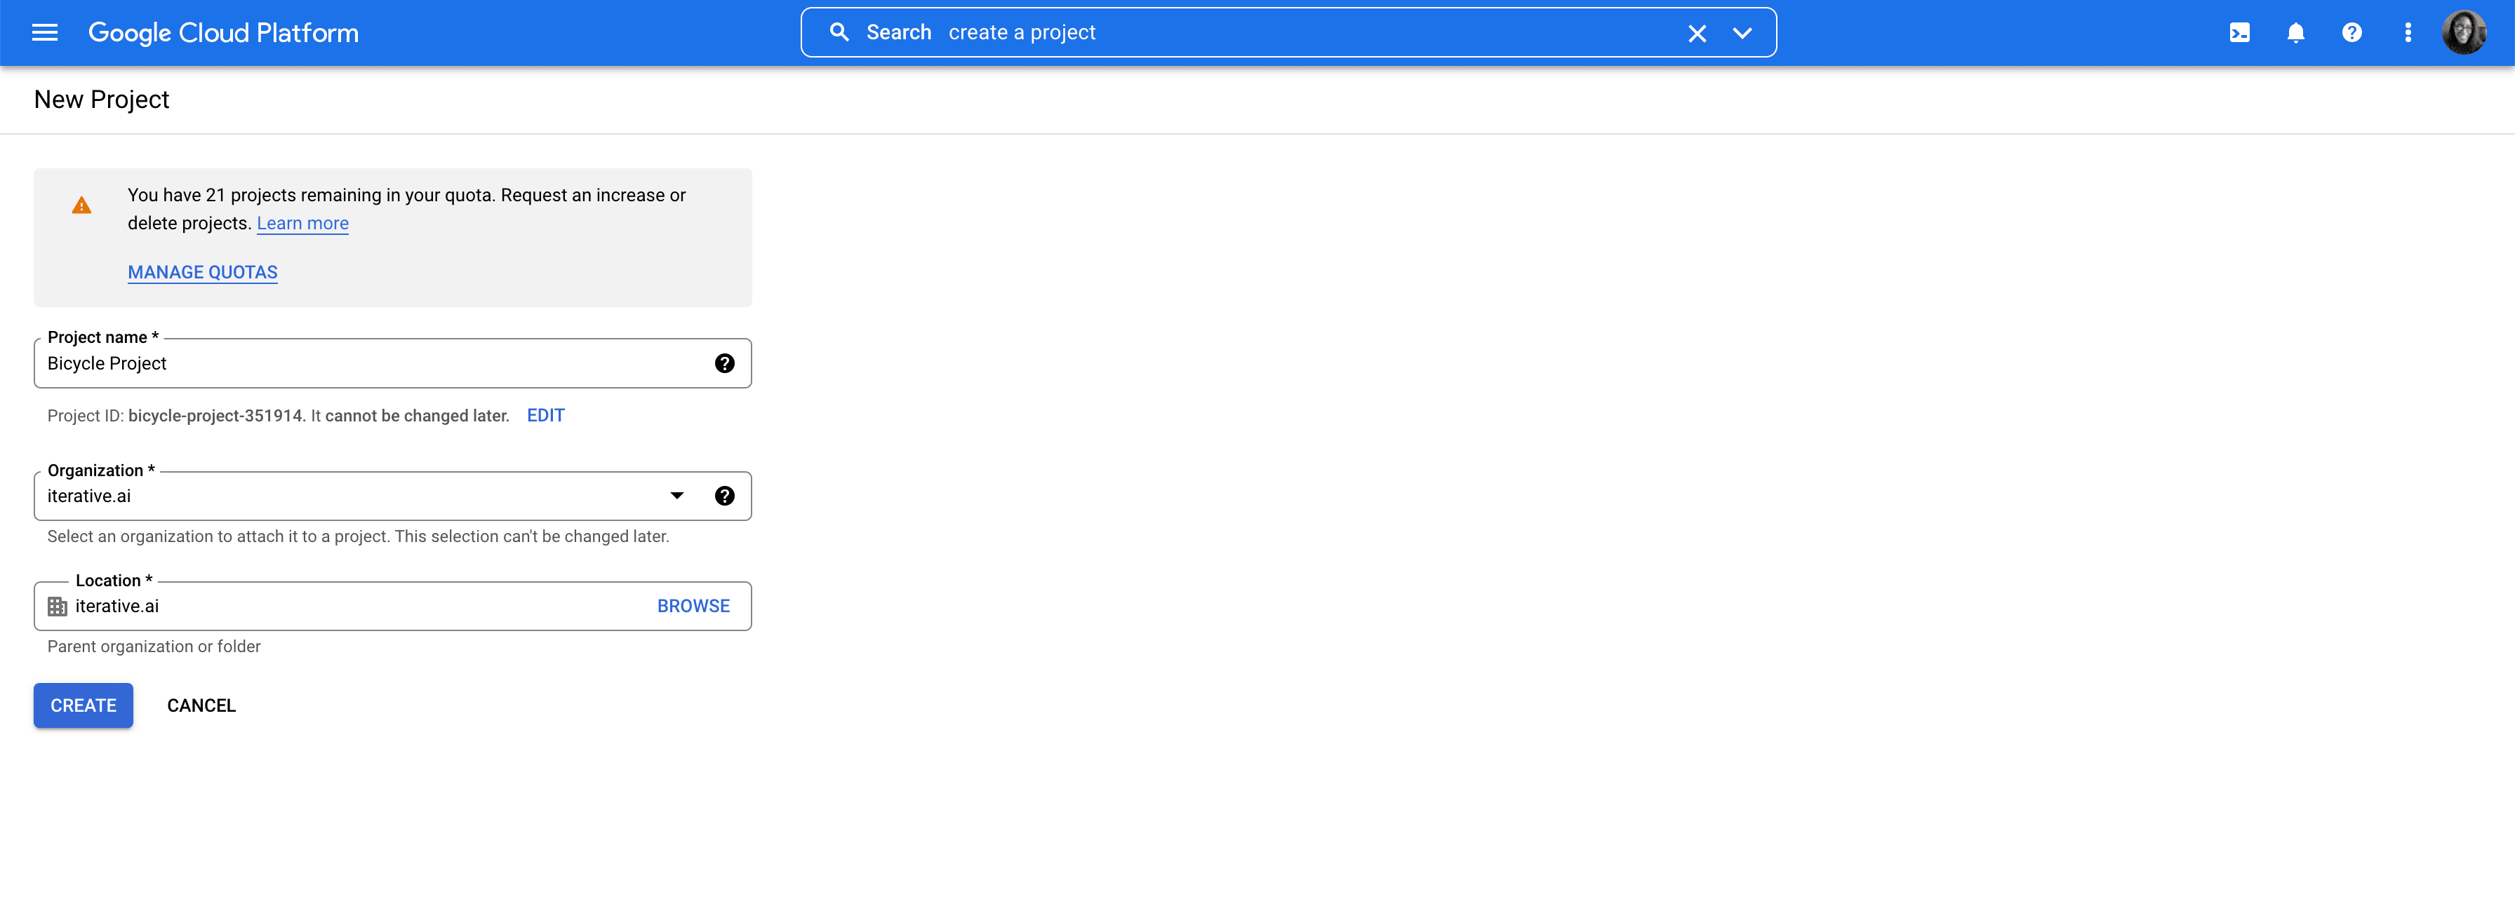The height and width of the screenshot is (913, 2515).
Task: Open the notifications bell
Action: point(2295,32)
